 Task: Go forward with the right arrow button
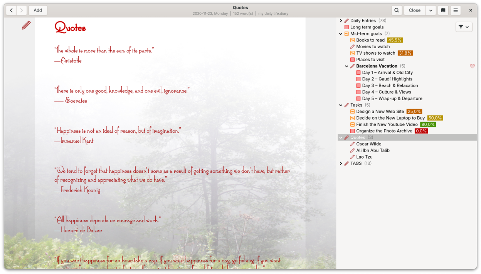click(22, 10)
